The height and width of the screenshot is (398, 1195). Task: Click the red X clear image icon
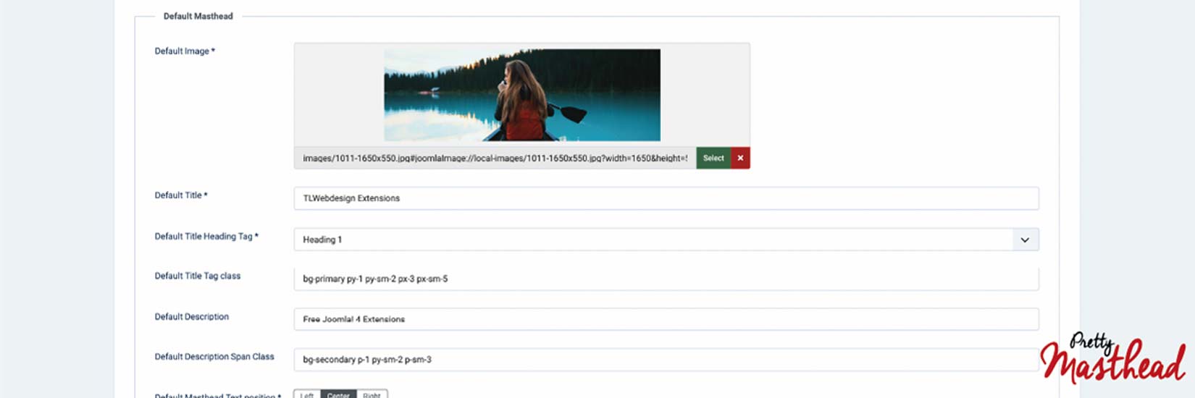click(x=740, y=158)
